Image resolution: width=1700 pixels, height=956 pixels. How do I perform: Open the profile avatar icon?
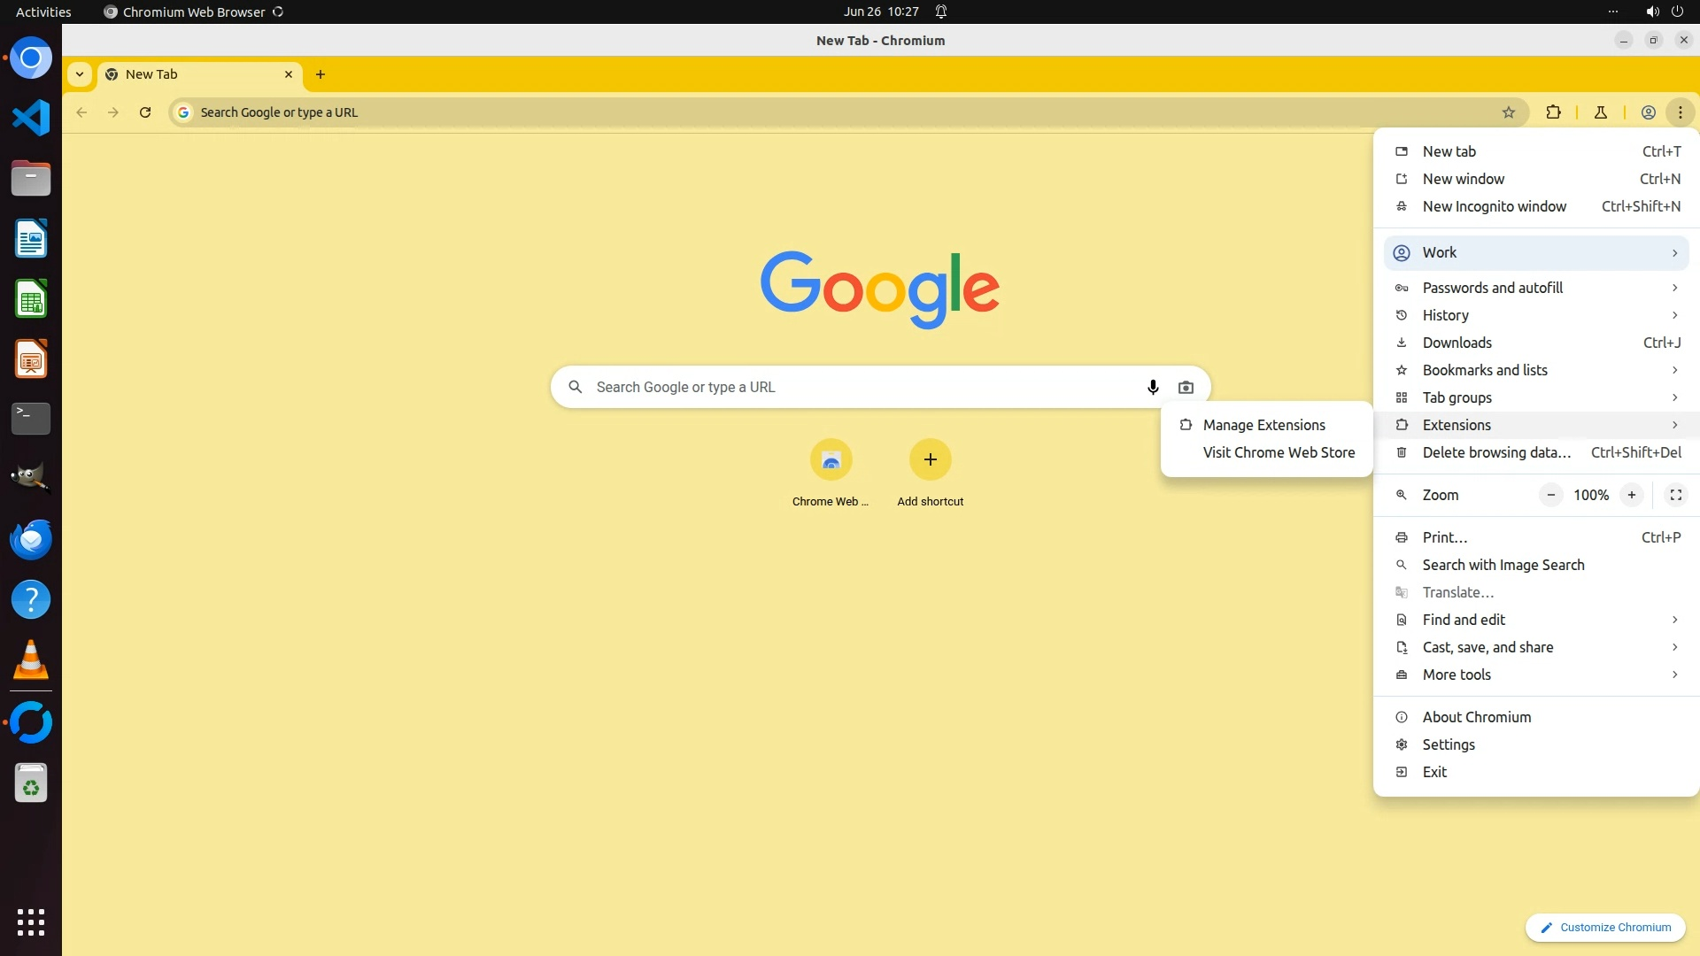pos(1649,112)
